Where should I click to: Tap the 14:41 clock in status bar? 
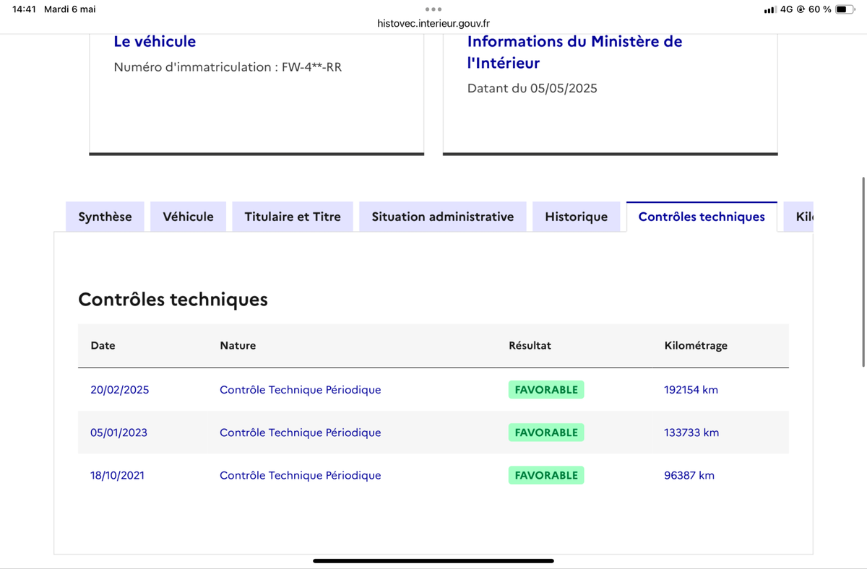pyautogui.click(x=24, y=9)
